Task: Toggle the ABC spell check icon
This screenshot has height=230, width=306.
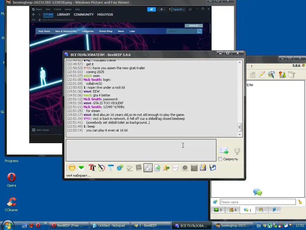Action: (x=129, y=168)
